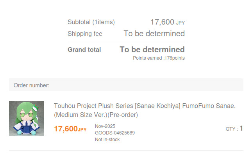Click the Shipping fee To be determined value

(x=154, y=34)
